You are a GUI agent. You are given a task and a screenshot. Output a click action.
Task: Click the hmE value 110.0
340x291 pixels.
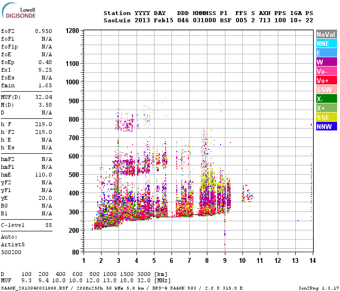43,175
